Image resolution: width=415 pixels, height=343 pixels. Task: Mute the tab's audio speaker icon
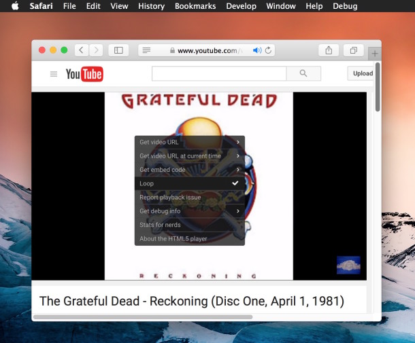click(257, 50)
